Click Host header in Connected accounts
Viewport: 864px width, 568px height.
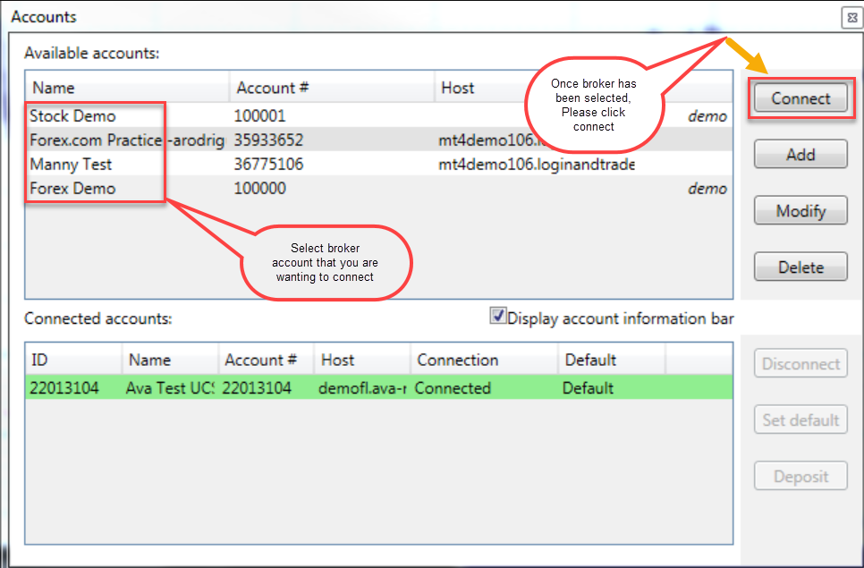362,360
